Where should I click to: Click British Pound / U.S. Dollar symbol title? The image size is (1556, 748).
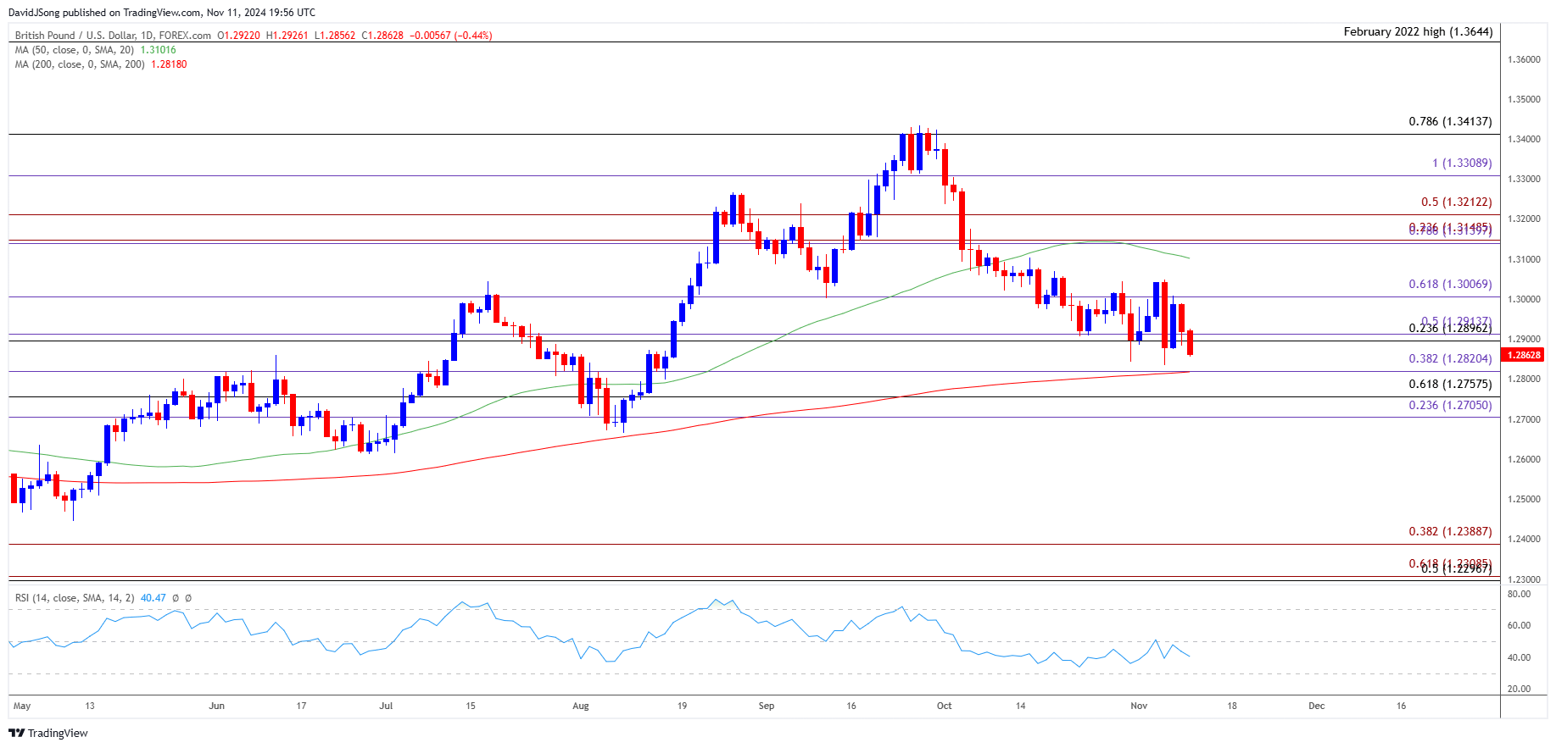pos(113,36)
